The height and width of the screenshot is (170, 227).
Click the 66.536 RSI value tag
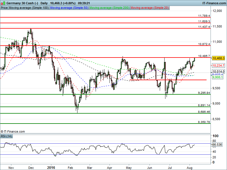(x=217, y=144)
